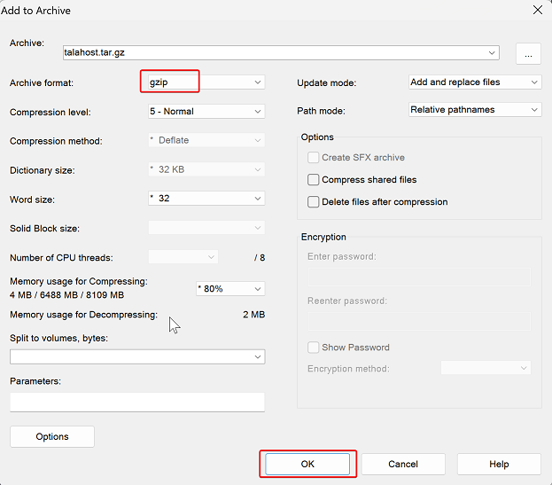This screenshot has width=552, height=485.
Task: Click the 'Archive format:' label
Action: [x=42, y=83]
